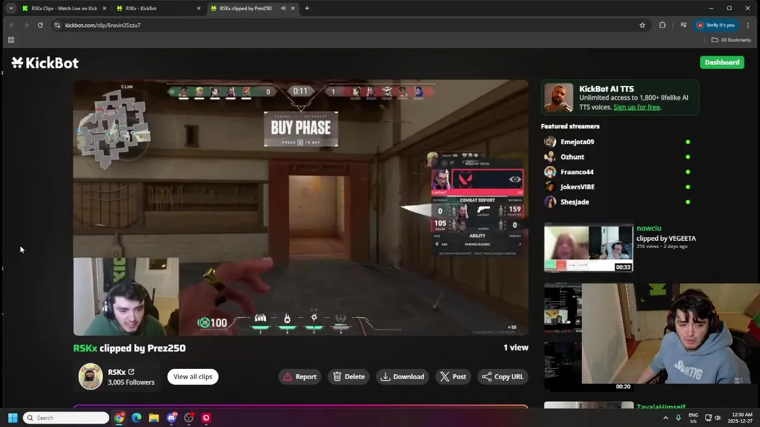Open the red app icon right of OBS

pos(206,418)
